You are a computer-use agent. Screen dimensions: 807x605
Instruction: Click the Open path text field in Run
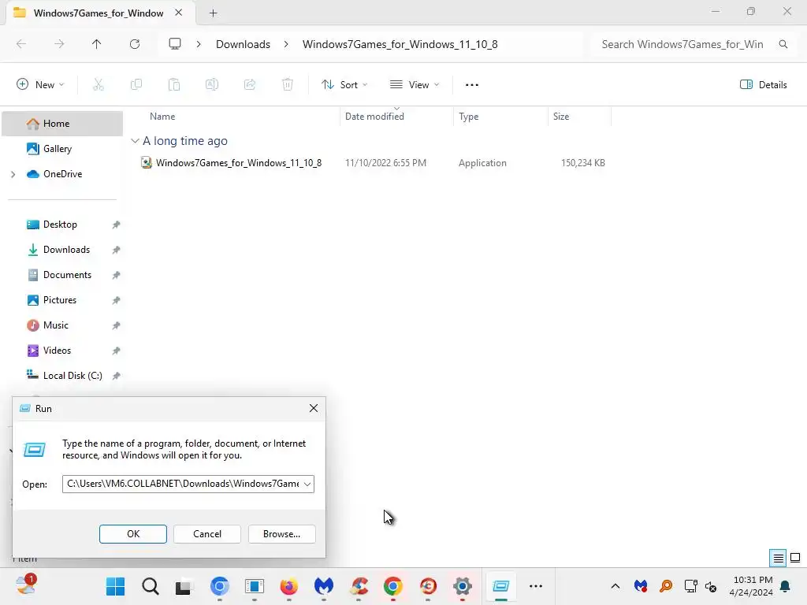coord(182,484)
